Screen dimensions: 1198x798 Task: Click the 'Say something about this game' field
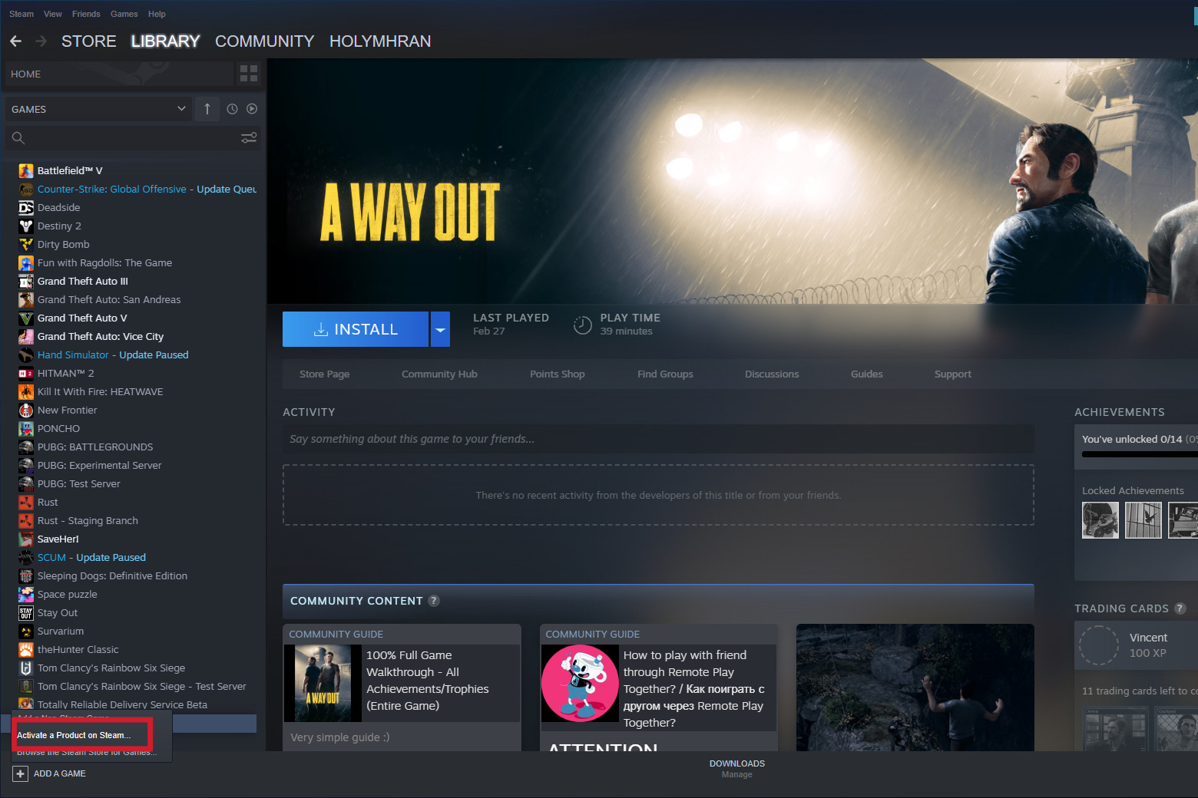[658, 439]
